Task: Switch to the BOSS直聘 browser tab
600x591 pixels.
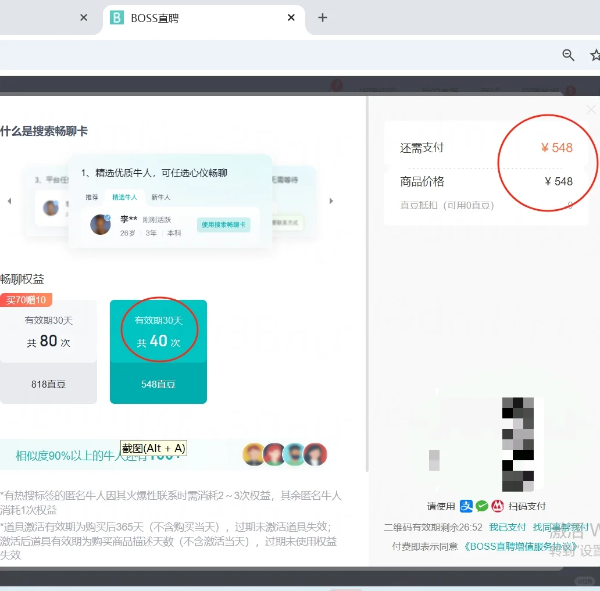Action: tap(203, 18)
